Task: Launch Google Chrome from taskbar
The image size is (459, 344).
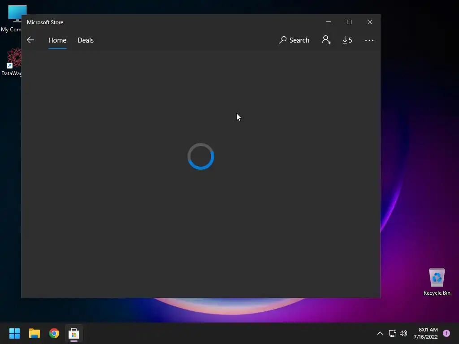Action: pos(54,333)
